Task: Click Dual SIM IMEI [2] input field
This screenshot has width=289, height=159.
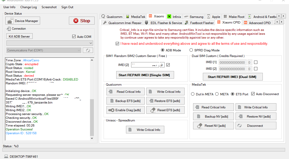Action: click(x=232, y=69)
